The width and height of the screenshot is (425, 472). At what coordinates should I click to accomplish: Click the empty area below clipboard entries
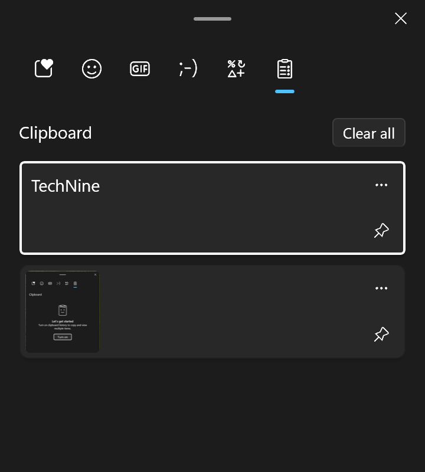[212, 413]
